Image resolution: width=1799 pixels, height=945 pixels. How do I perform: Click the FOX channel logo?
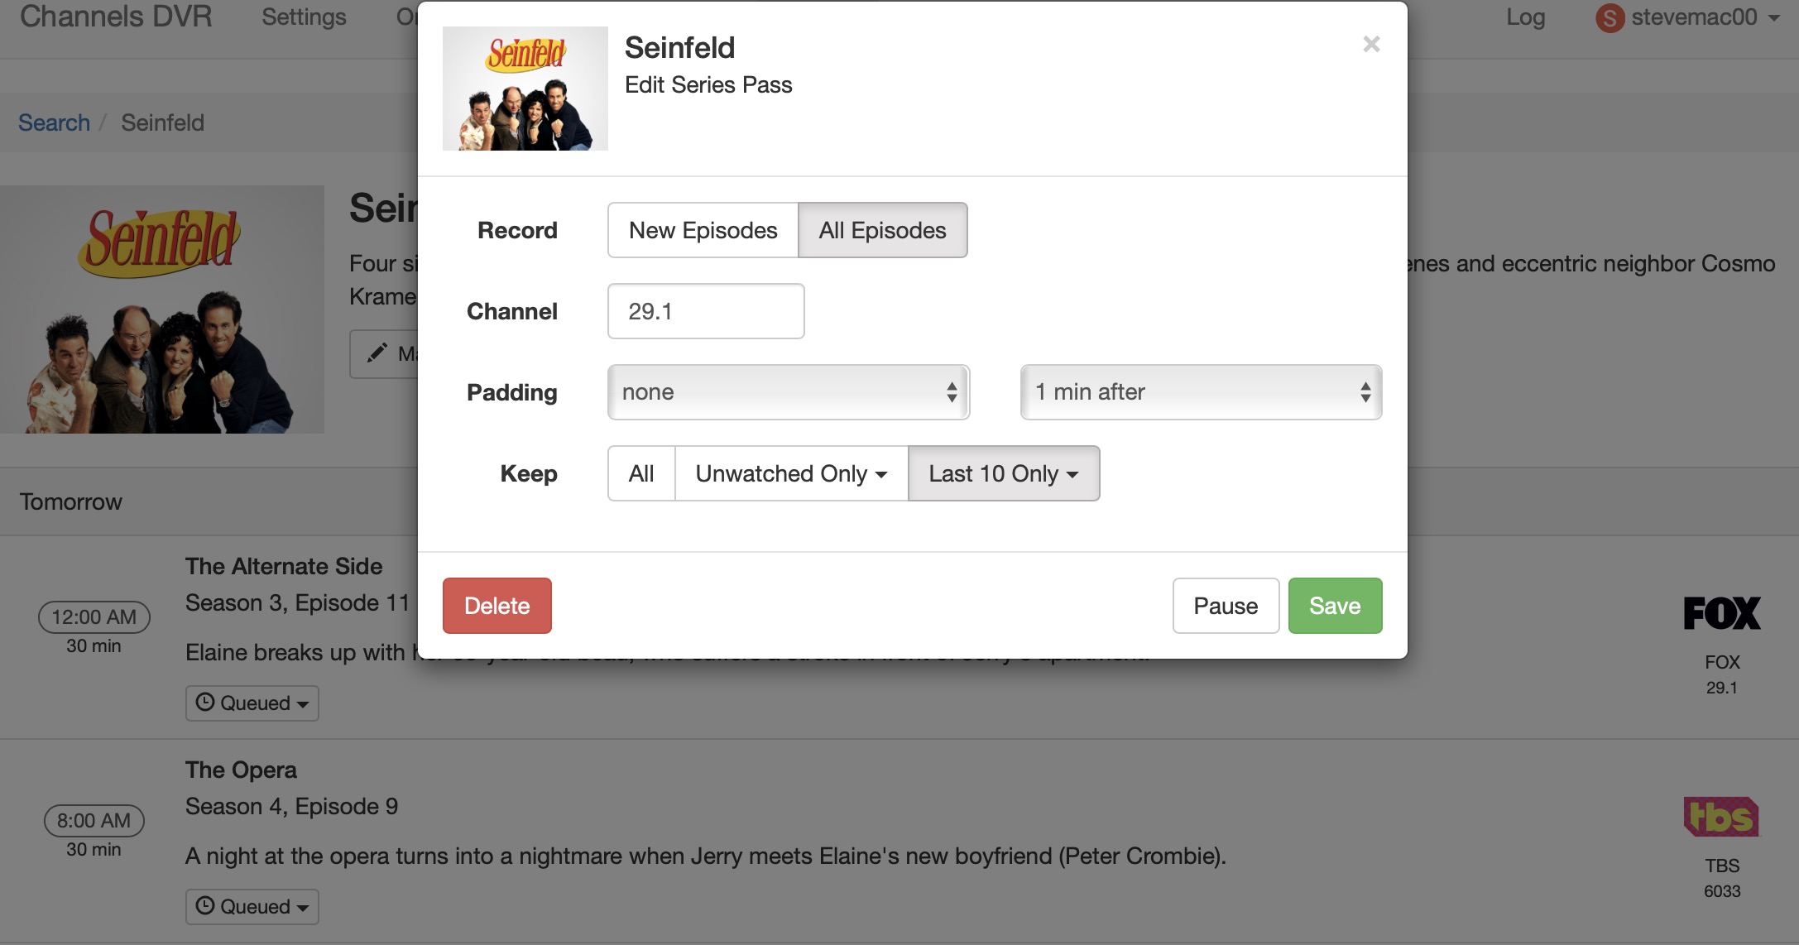click(x=1721, y=613)
